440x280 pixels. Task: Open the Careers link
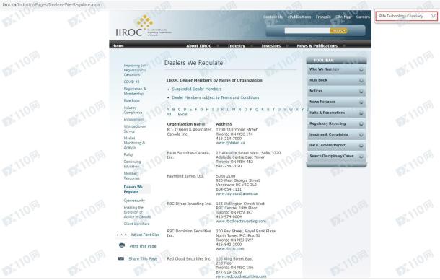coord(363,17)
